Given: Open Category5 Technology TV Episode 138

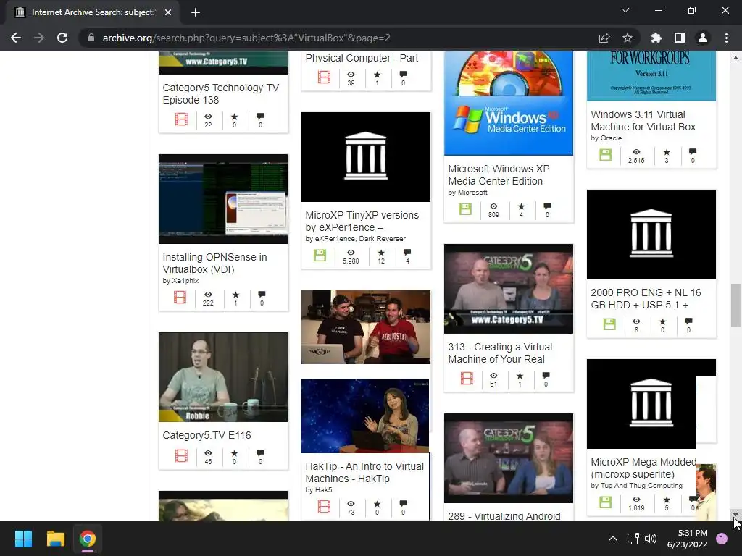Looking at the screenshot, I should pyautogui.click(x=221, y=93).
